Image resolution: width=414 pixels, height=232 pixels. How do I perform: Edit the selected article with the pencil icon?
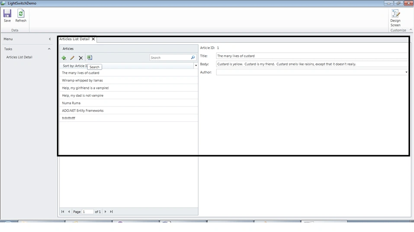coord(72,58)
